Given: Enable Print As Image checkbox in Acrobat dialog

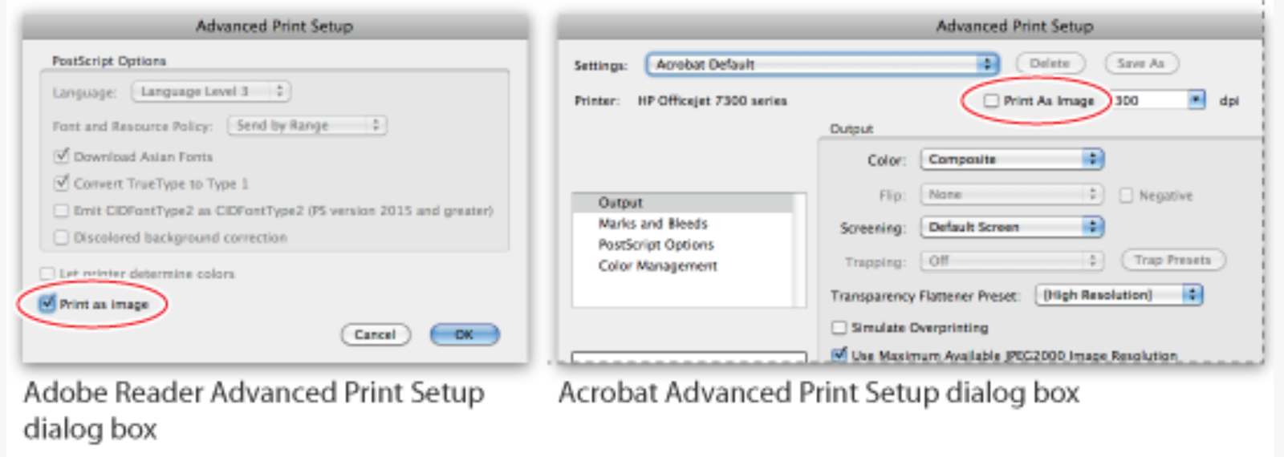Looking at the screenshot, I should coord(991,101).
